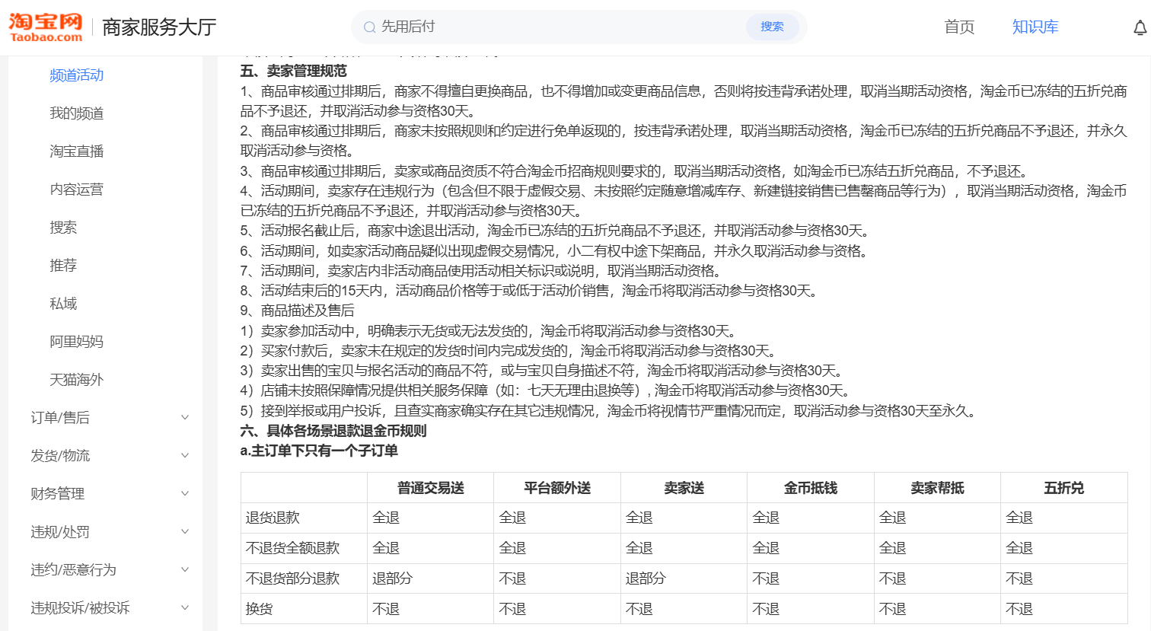Open 内容运营 sidebar item
Viewport: 1151px width, 631px height.
pyautogui.click(x=77, y=190)
